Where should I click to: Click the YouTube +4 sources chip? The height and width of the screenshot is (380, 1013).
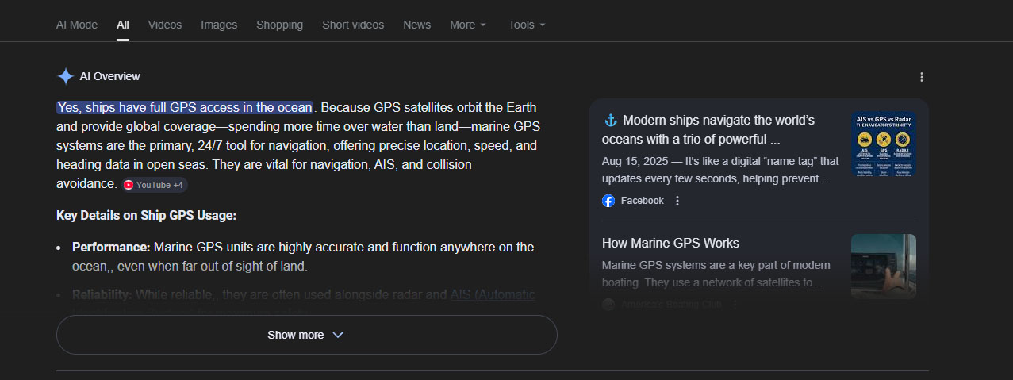(155, 185)
